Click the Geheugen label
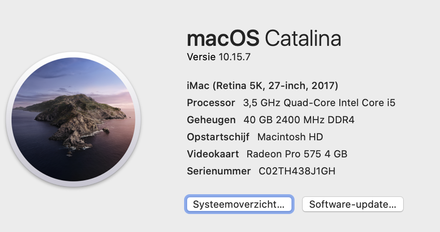Screen dimensions: 440x232 pos(211,120)
